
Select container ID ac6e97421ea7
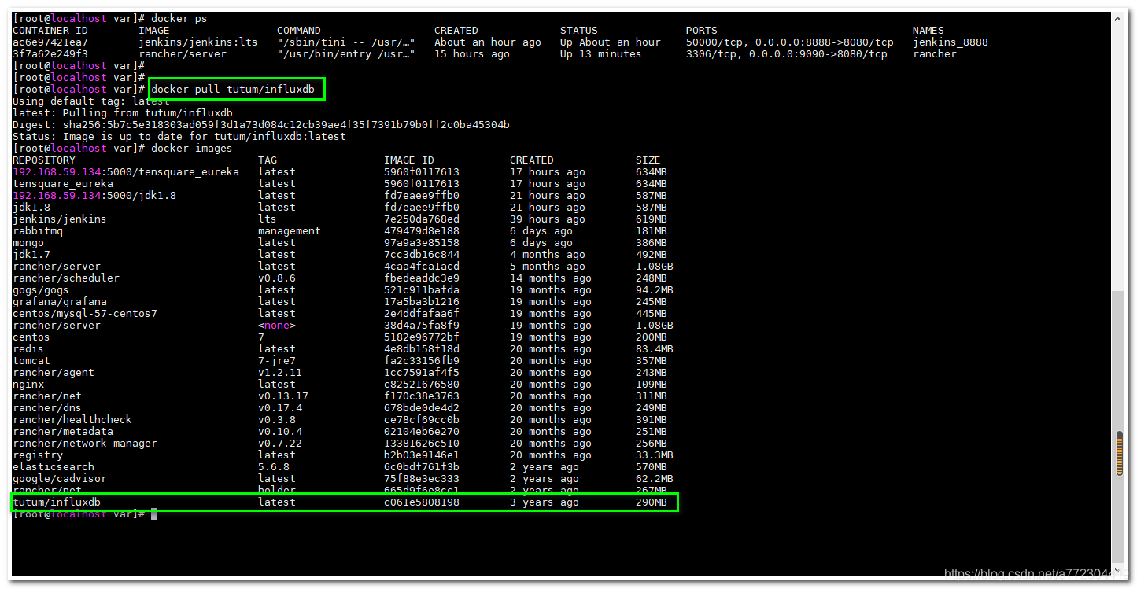(50, 42)
